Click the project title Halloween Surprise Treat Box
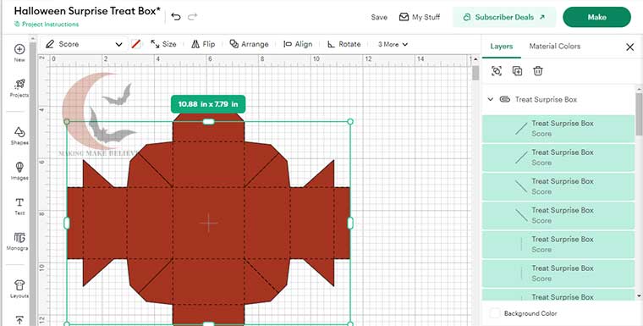Viewport: 643px width, 326px height. click(x=87, y=11)
